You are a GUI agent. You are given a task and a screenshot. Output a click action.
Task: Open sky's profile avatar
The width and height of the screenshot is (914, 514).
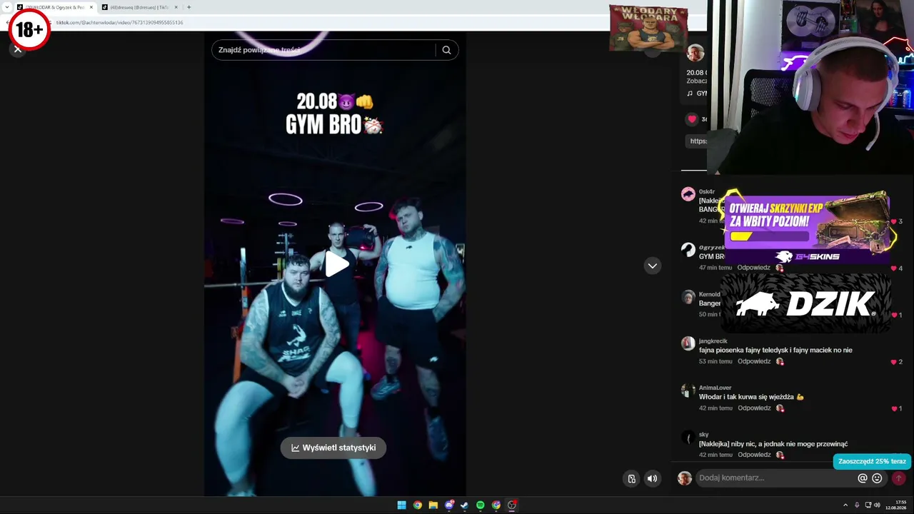click(x=688, y=437)
